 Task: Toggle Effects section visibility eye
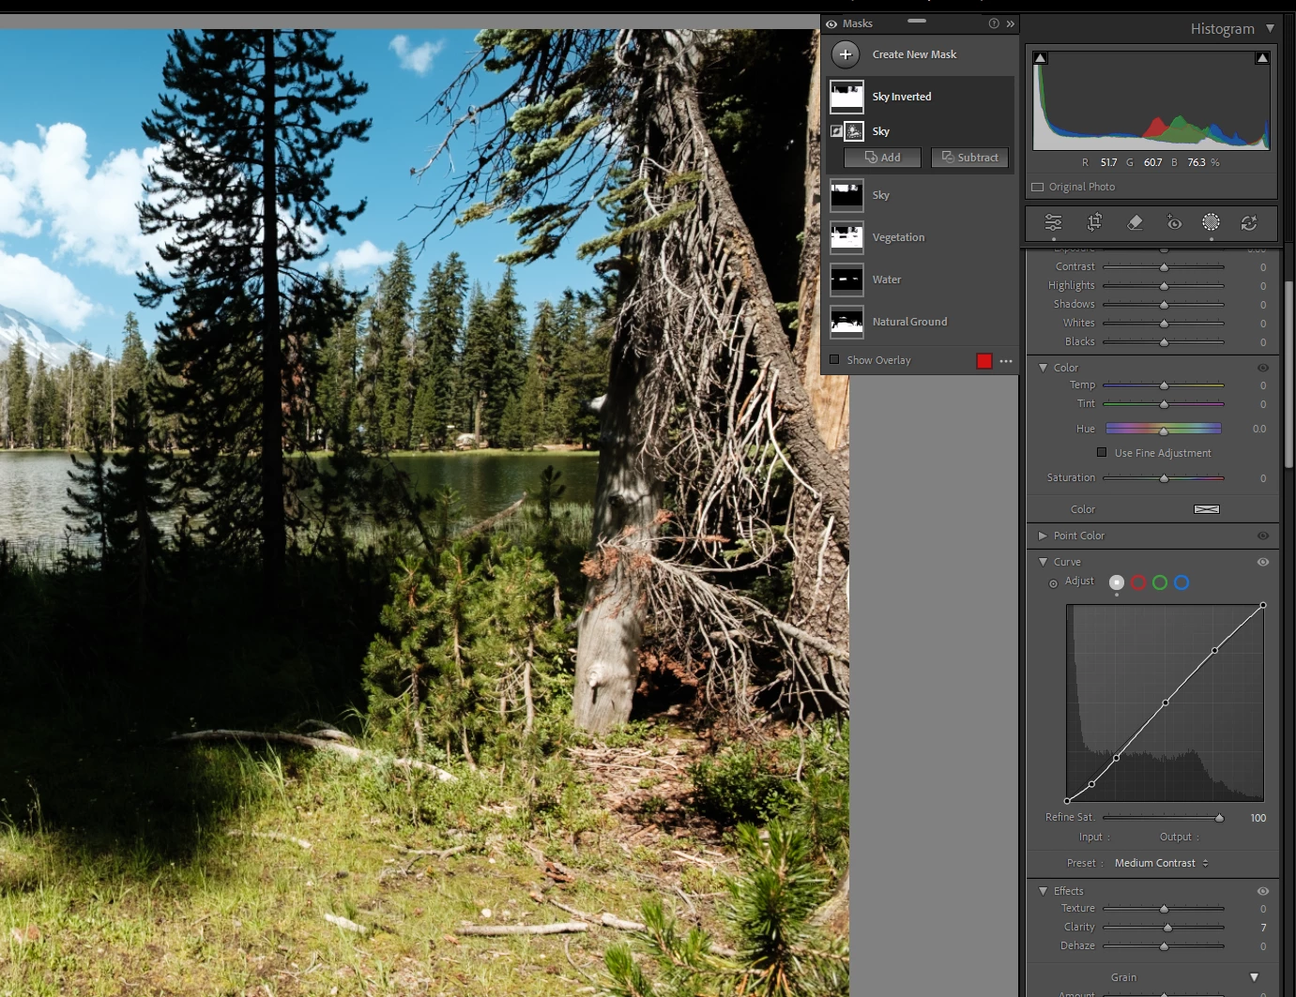pos(1263,891)
